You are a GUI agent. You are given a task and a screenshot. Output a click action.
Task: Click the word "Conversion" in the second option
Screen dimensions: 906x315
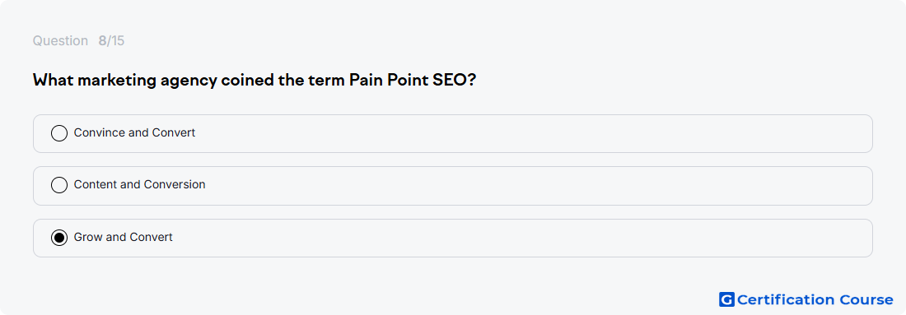175,184
